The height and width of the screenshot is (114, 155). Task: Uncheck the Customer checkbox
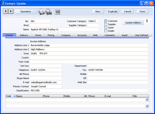click(106, 21)
